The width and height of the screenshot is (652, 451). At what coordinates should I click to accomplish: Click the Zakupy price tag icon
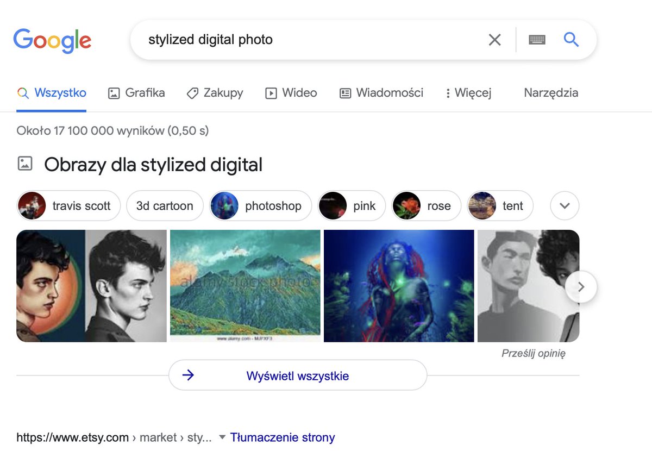click(x=193, y=93)
